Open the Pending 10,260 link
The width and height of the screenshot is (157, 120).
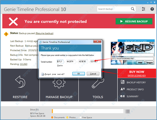pos(24,64)
